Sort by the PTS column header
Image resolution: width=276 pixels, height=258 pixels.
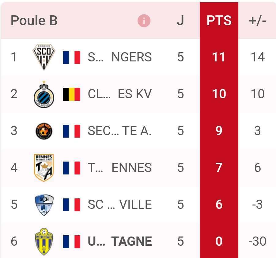[x=219, y=21]
